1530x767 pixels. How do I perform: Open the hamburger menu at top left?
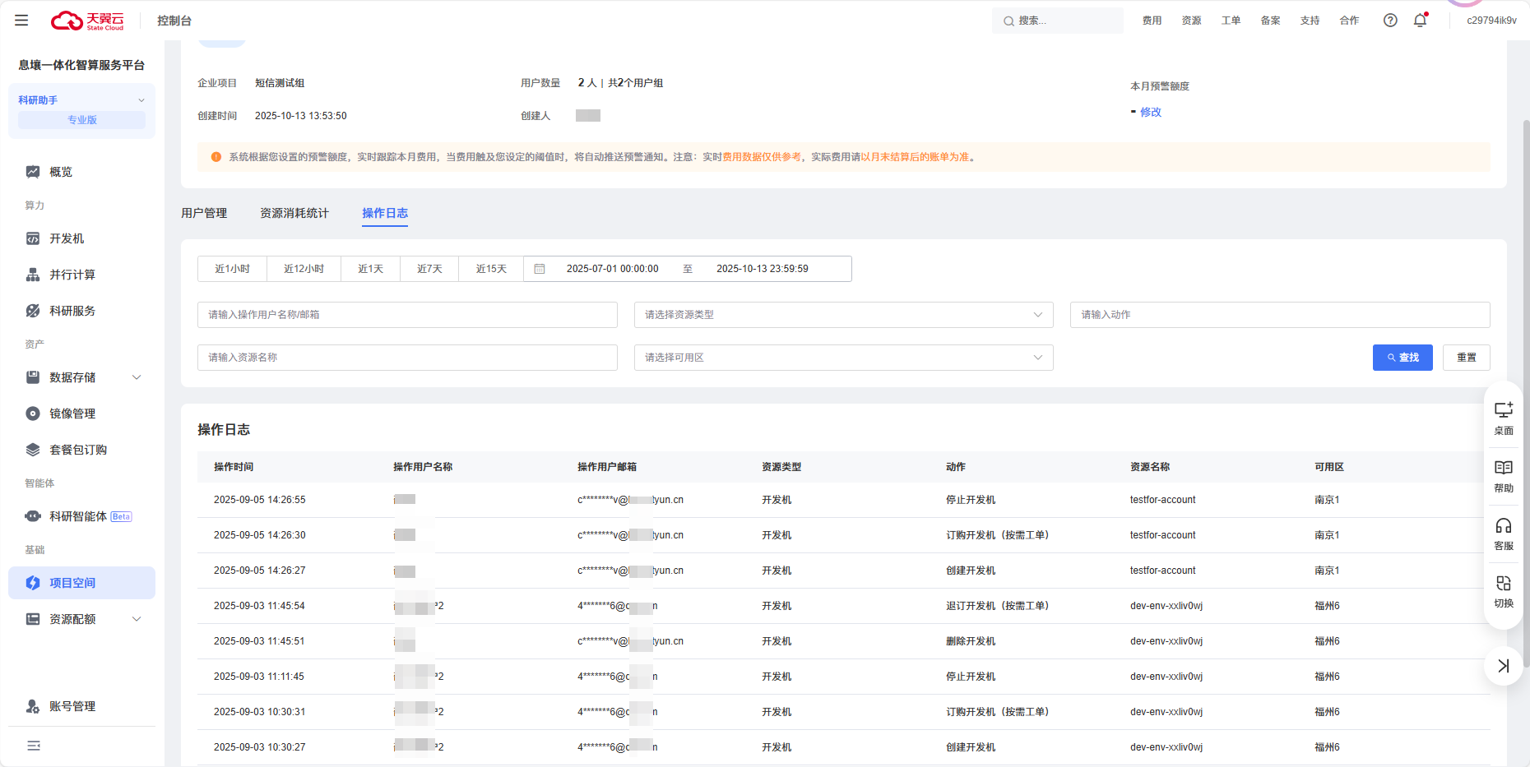[x=21, y=21]
